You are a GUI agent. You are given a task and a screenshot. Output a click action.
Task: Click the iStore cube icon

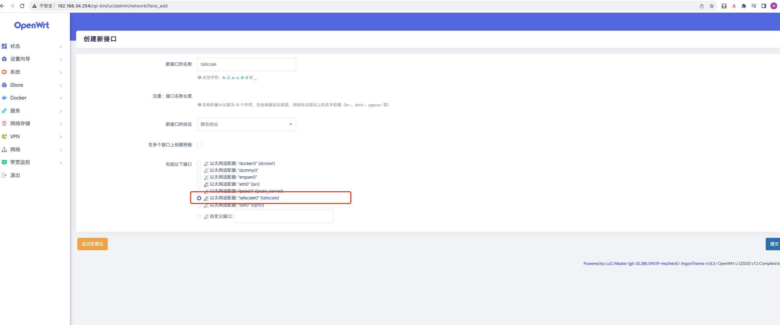4,85
